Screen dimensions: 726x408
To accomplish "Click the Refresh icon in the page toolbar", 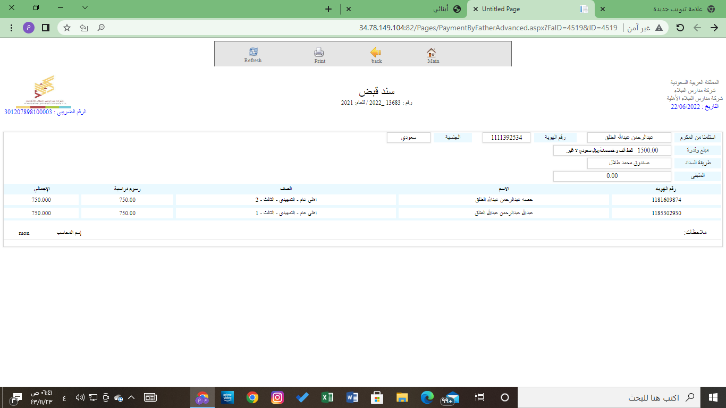I will point(253,52).
